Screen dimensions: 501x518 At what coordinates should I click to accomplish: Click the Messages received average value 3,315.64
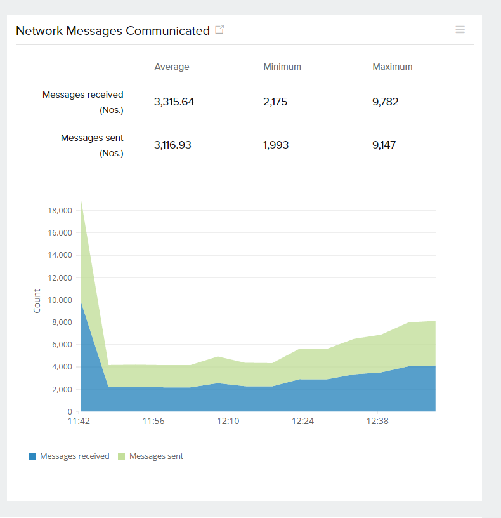coord(174,102)
